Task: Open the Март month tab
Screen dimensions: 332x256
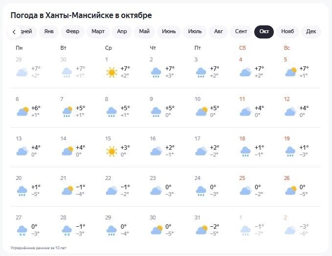Action: click(98, 32)
